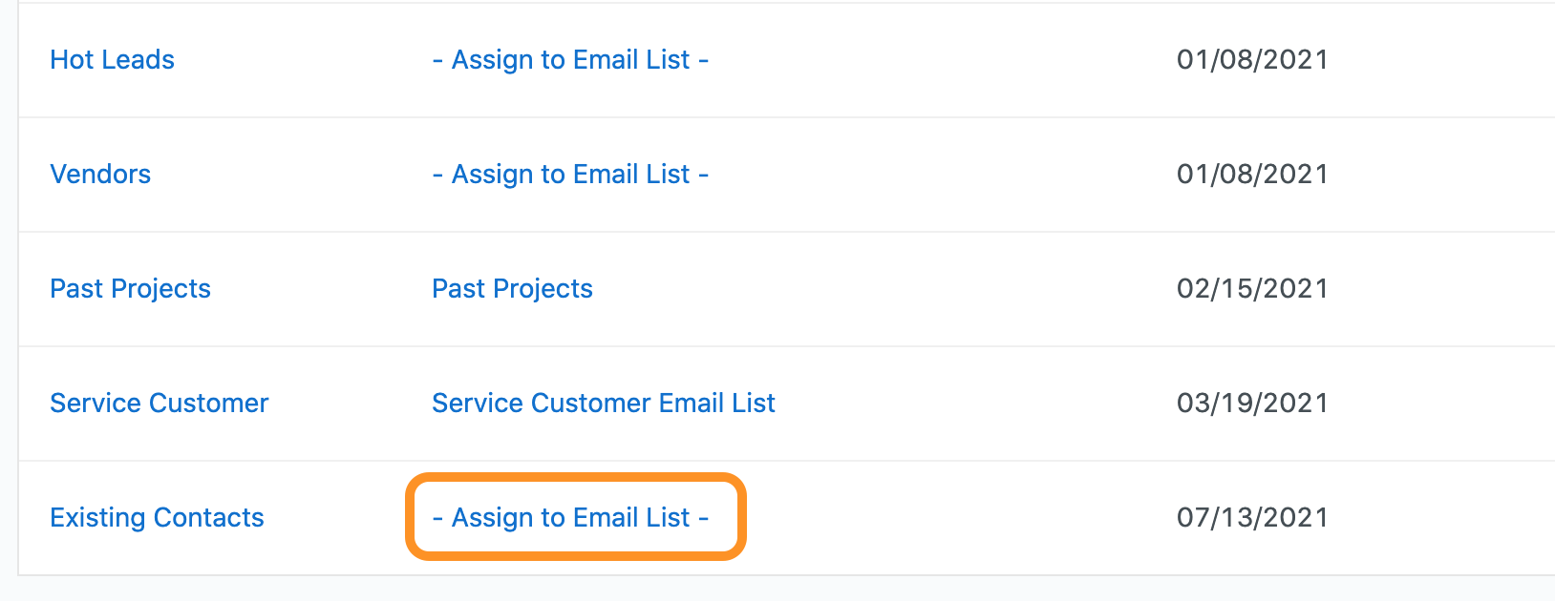The width and height of the screenshot is (1555, 601).
Task: Select the 07/13/2021 date cell
Action: click(x=1252, y=517)
